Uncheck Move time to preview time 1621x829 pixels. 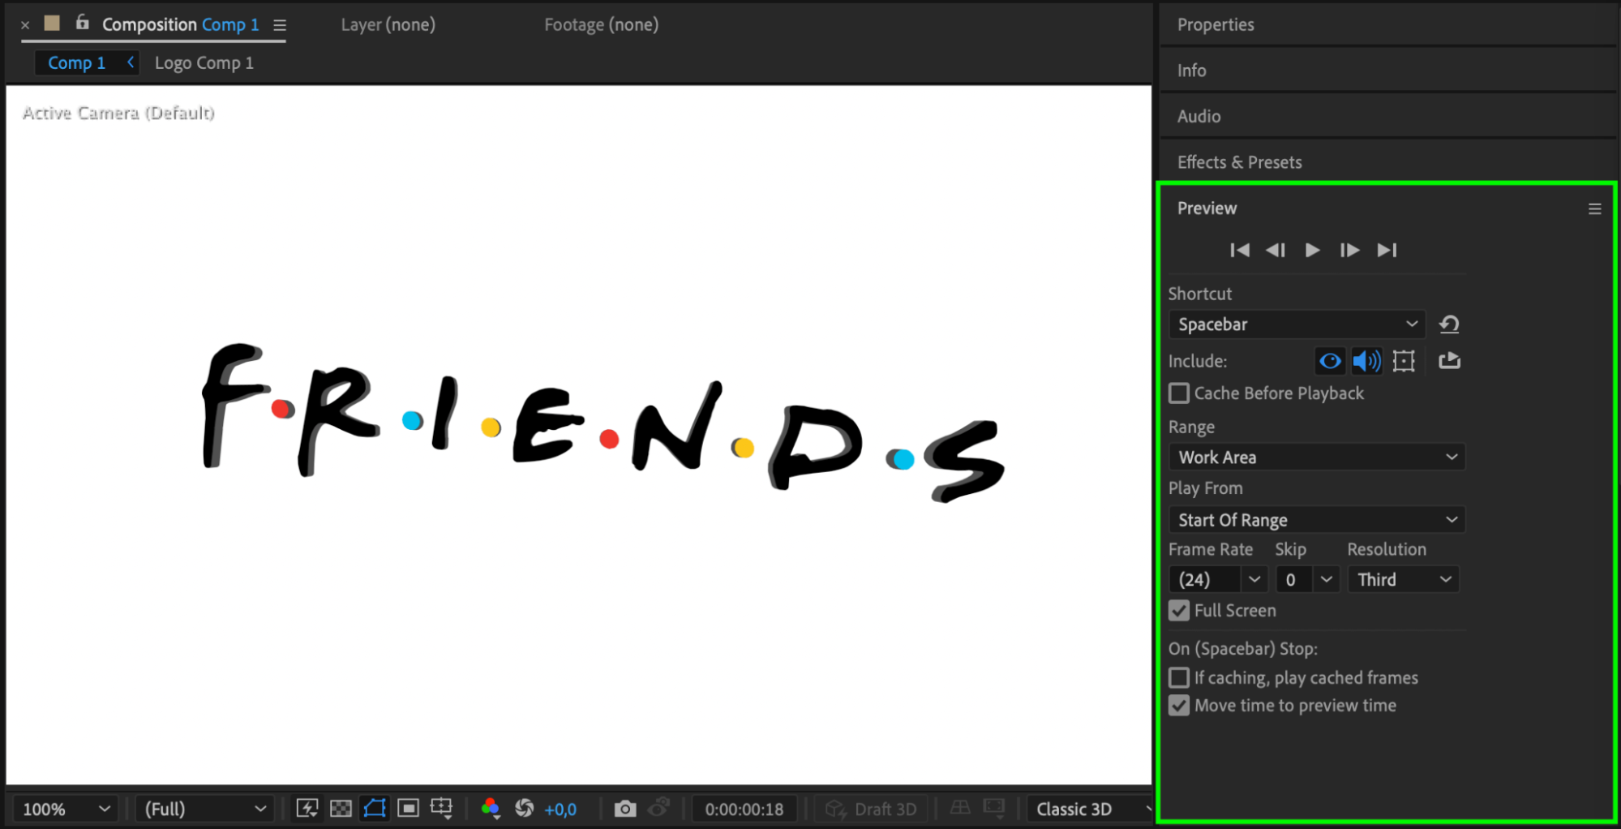(1179, 706)
